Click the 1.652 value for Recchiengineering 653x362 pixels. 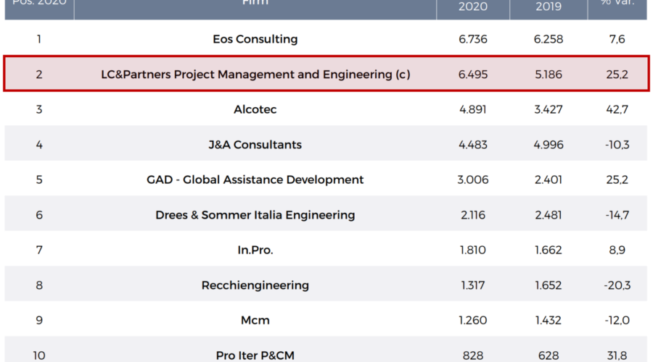point(549,285)
